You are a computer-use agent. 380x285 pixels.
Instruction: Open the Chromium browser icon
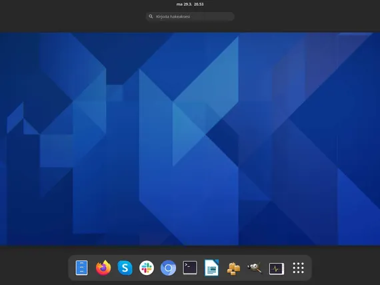coord(168,268)
